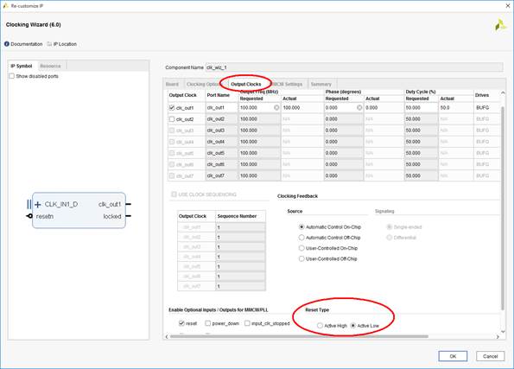This screenshot has width=514, height=369.
Task: Click the horizontal scrollbar of the settings pane
Action: pyautogui.click(x=299, y=336)
